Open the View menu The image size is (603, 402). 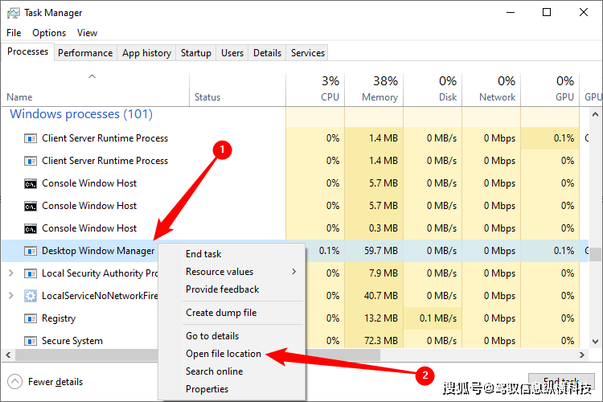pos(88,33)
